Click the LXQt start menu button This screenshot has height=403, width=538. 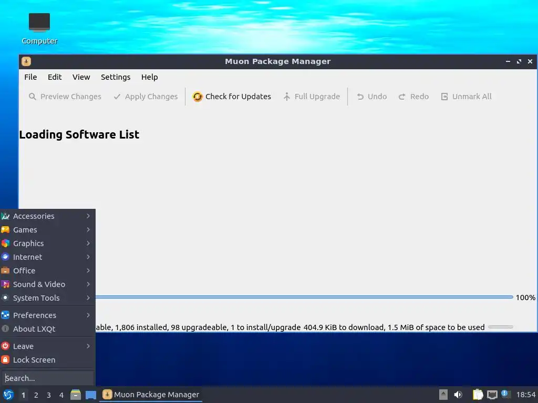(x=8, y=395)
